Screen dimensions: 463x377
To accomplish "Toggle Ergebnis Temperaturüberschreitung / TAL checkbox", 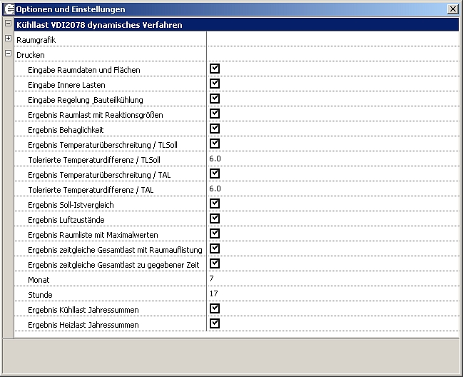I will [215, 174].
